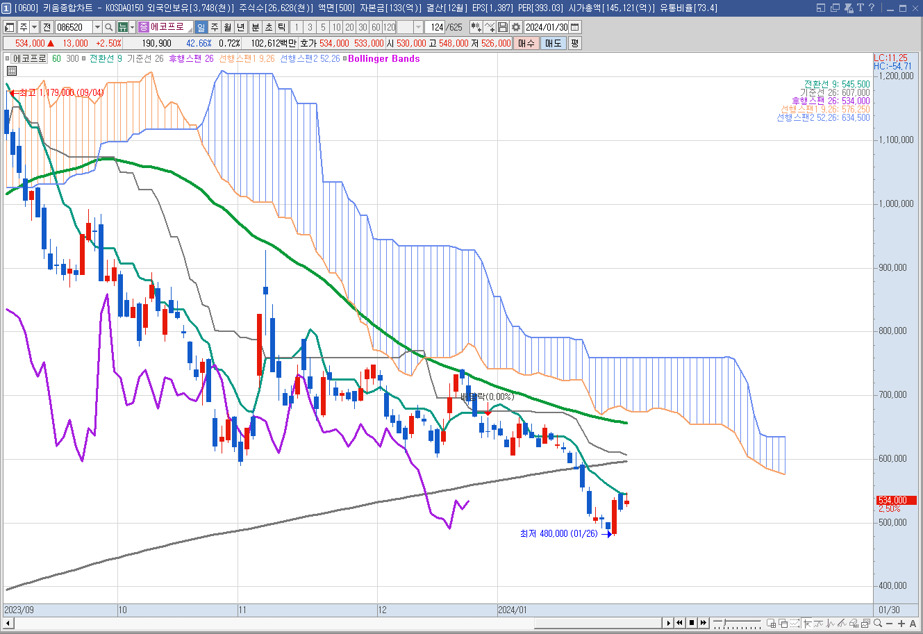Viewport: 923px width, 634px height.
Task: Select the 년 yearly period toggle
Action: tap(240, 27)
